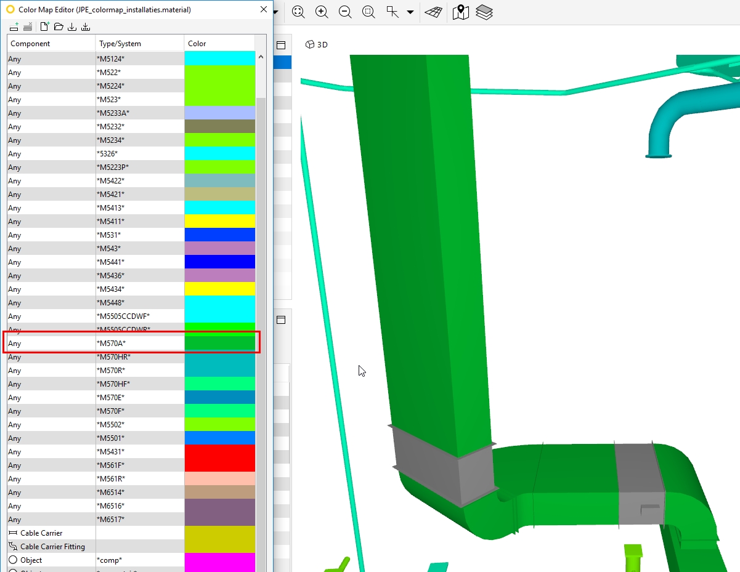Image resolution: width=740 pixels, height=572 pixels.
Task: Save the color map as a new file
Action: 86,26
